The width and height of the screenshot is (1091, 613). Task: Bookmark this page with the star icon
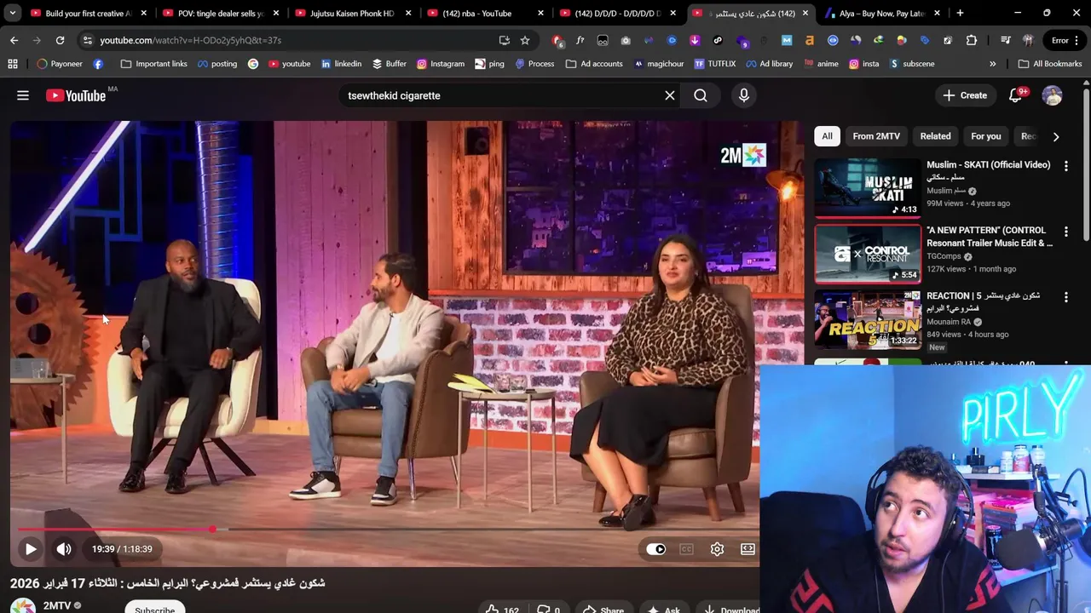[525, 40]
